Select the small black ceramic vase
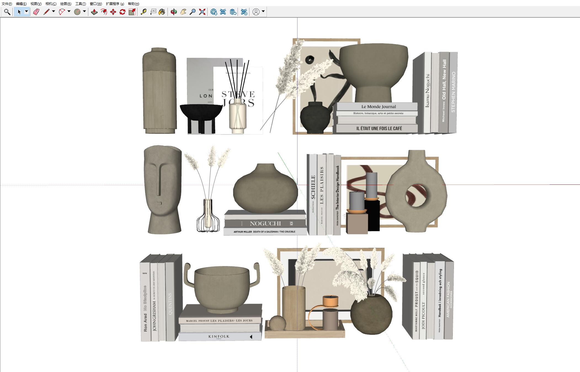Screen dimensions: 580x372 (x=315, y=118)
